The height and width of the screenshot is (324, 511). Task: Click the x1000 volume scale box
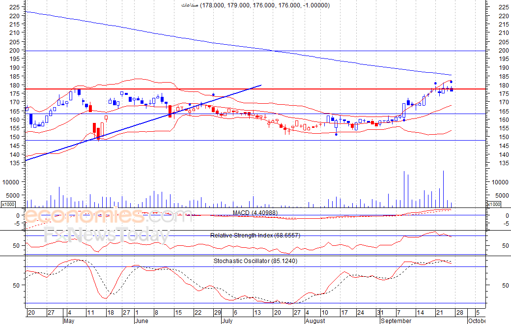point(8,204)
